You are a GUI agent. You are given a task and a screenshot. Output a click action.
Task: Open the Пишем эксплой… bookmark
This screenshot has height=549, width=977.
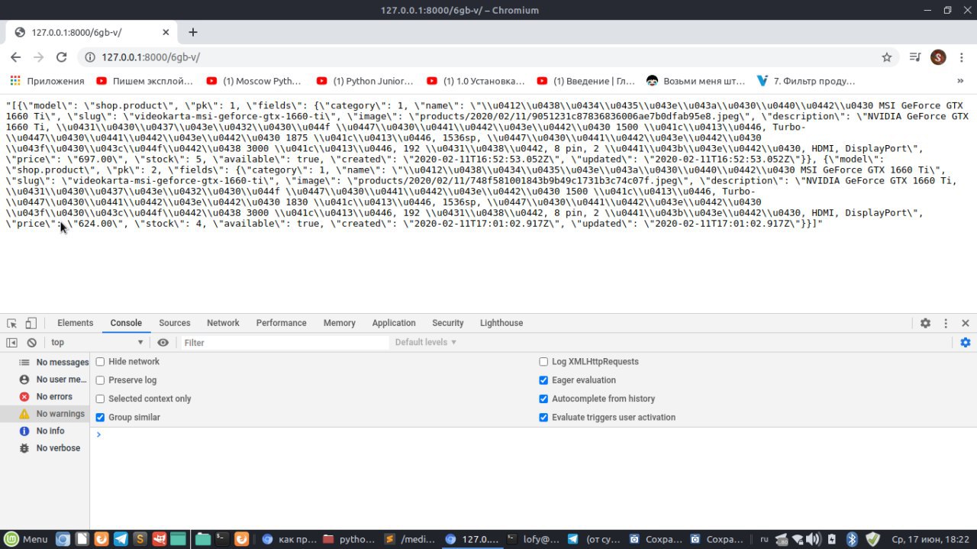[145, 80]
